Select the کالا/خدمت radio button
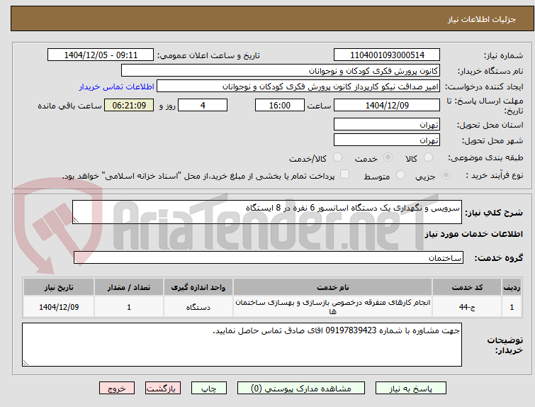This screenshot has height=407, width=535. 337,157
